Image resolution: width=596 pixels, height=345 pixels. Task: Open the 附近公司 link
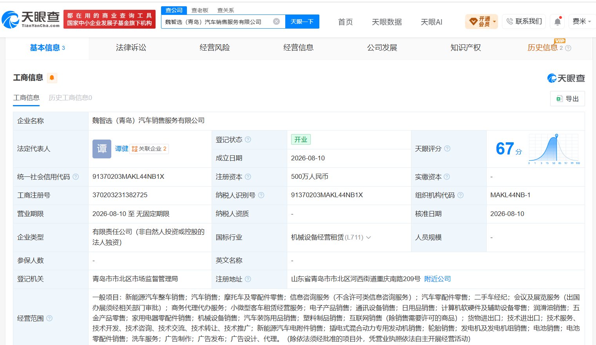pyautogui.click(x=438, y=279)
